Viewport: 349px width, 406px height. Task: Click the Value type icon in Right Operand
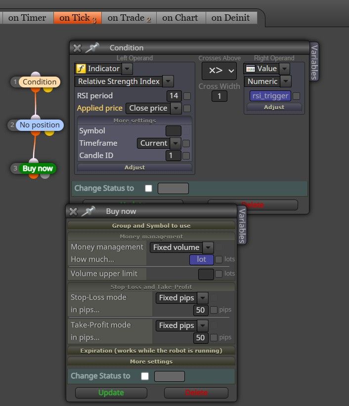251,69
